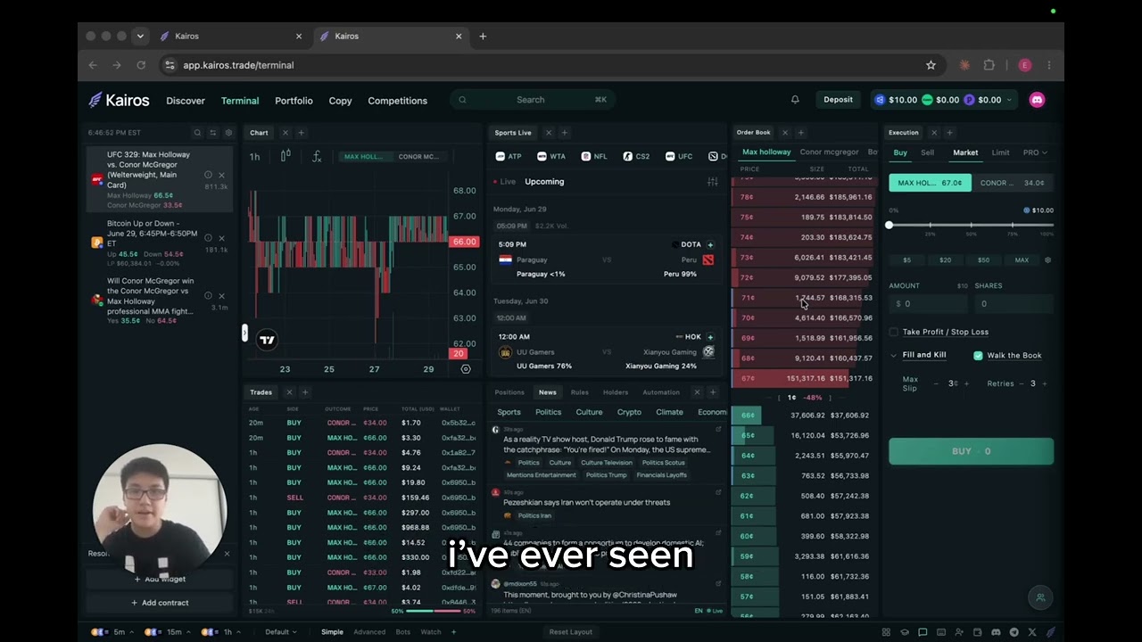Click Reset Layout
Image resolution: width=1142 pixels, height=642 pixels.
(570, 632)
